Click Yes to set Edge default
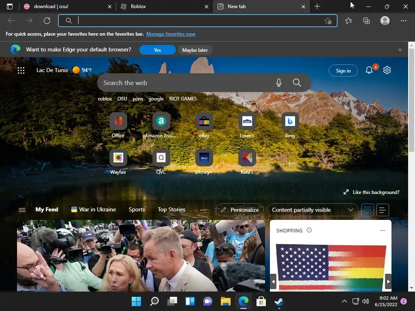The image size is (415, 311). pyautogui.click(x=158, y=50)
